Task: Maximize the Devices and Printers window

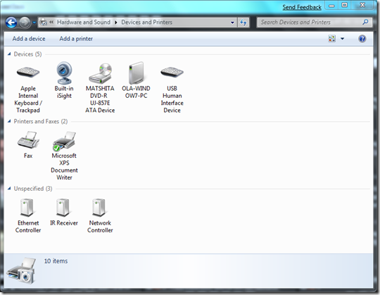Action: 344,6
